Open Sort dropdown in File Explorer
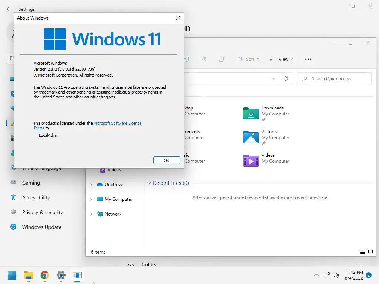The image size is (379, 284). tap(248, 59)
